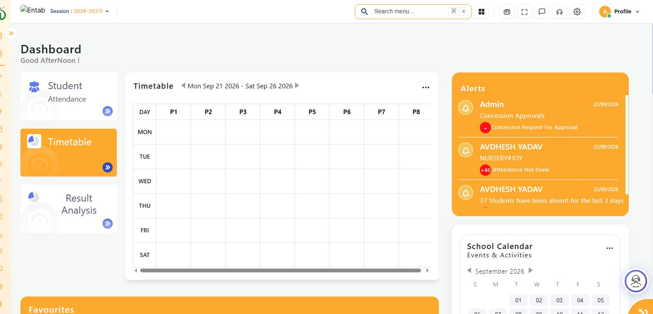Select calendar date 01
Screen dimensions: 653x314
coord(518,300)
